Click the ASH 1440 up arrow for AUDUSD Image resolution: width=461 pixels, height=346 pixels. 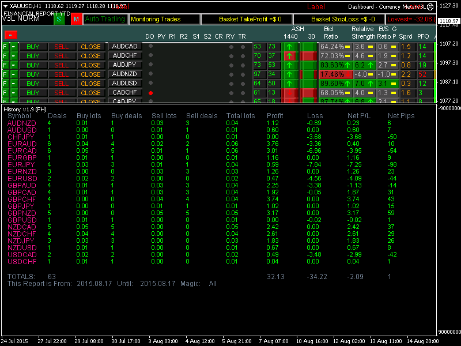pos(289,84)
